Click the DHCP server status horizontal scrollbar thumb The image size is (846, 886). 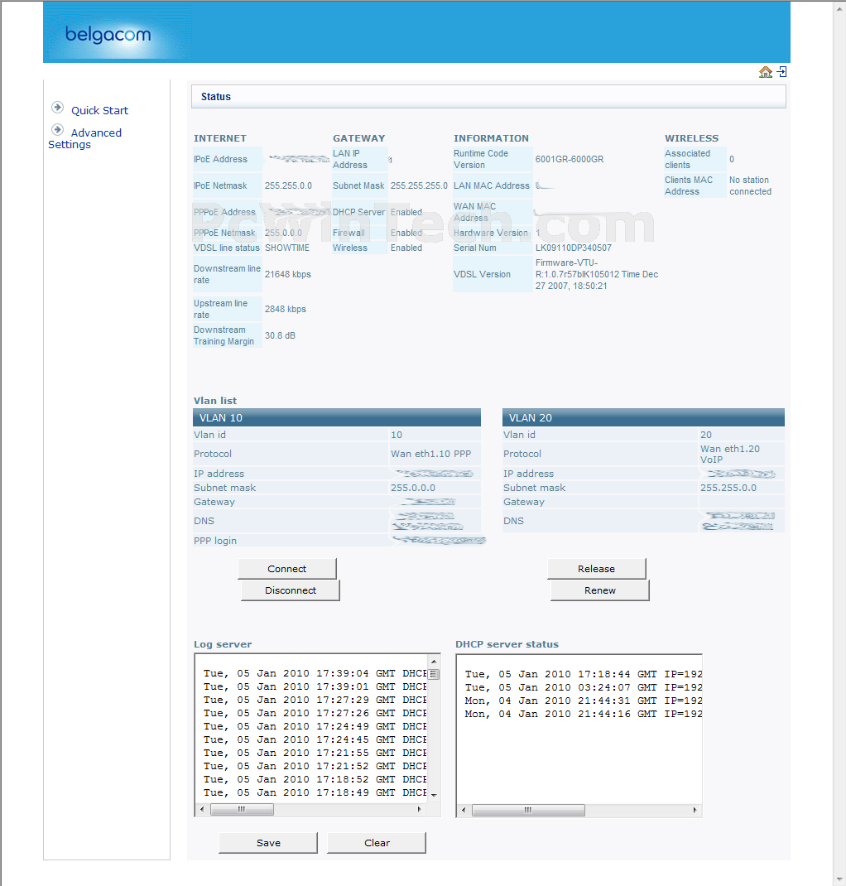[528, 811]
